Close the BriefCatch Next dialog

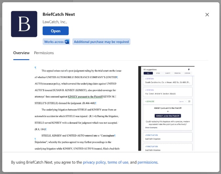coord(207,14)
